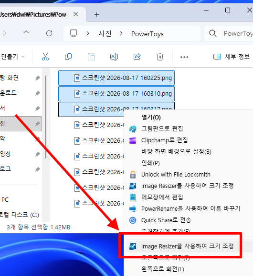Click the Copy icon in toolbar

(x=68, y=57)
